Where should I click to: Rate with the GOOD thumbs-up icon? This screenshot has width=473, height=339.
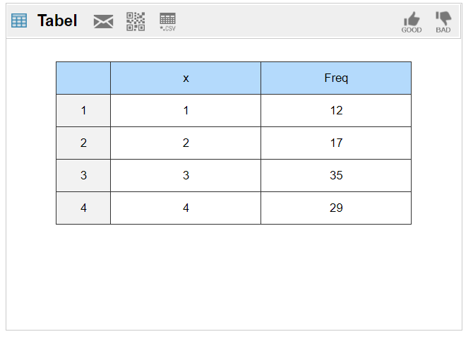pos(412,22)
